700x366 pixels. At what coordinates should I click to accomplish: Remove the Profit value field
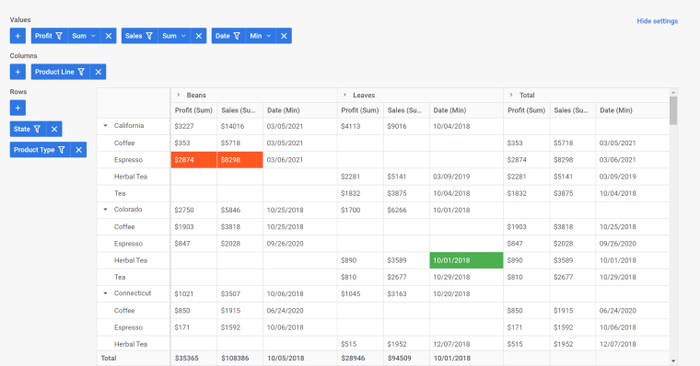click(109, 36)
